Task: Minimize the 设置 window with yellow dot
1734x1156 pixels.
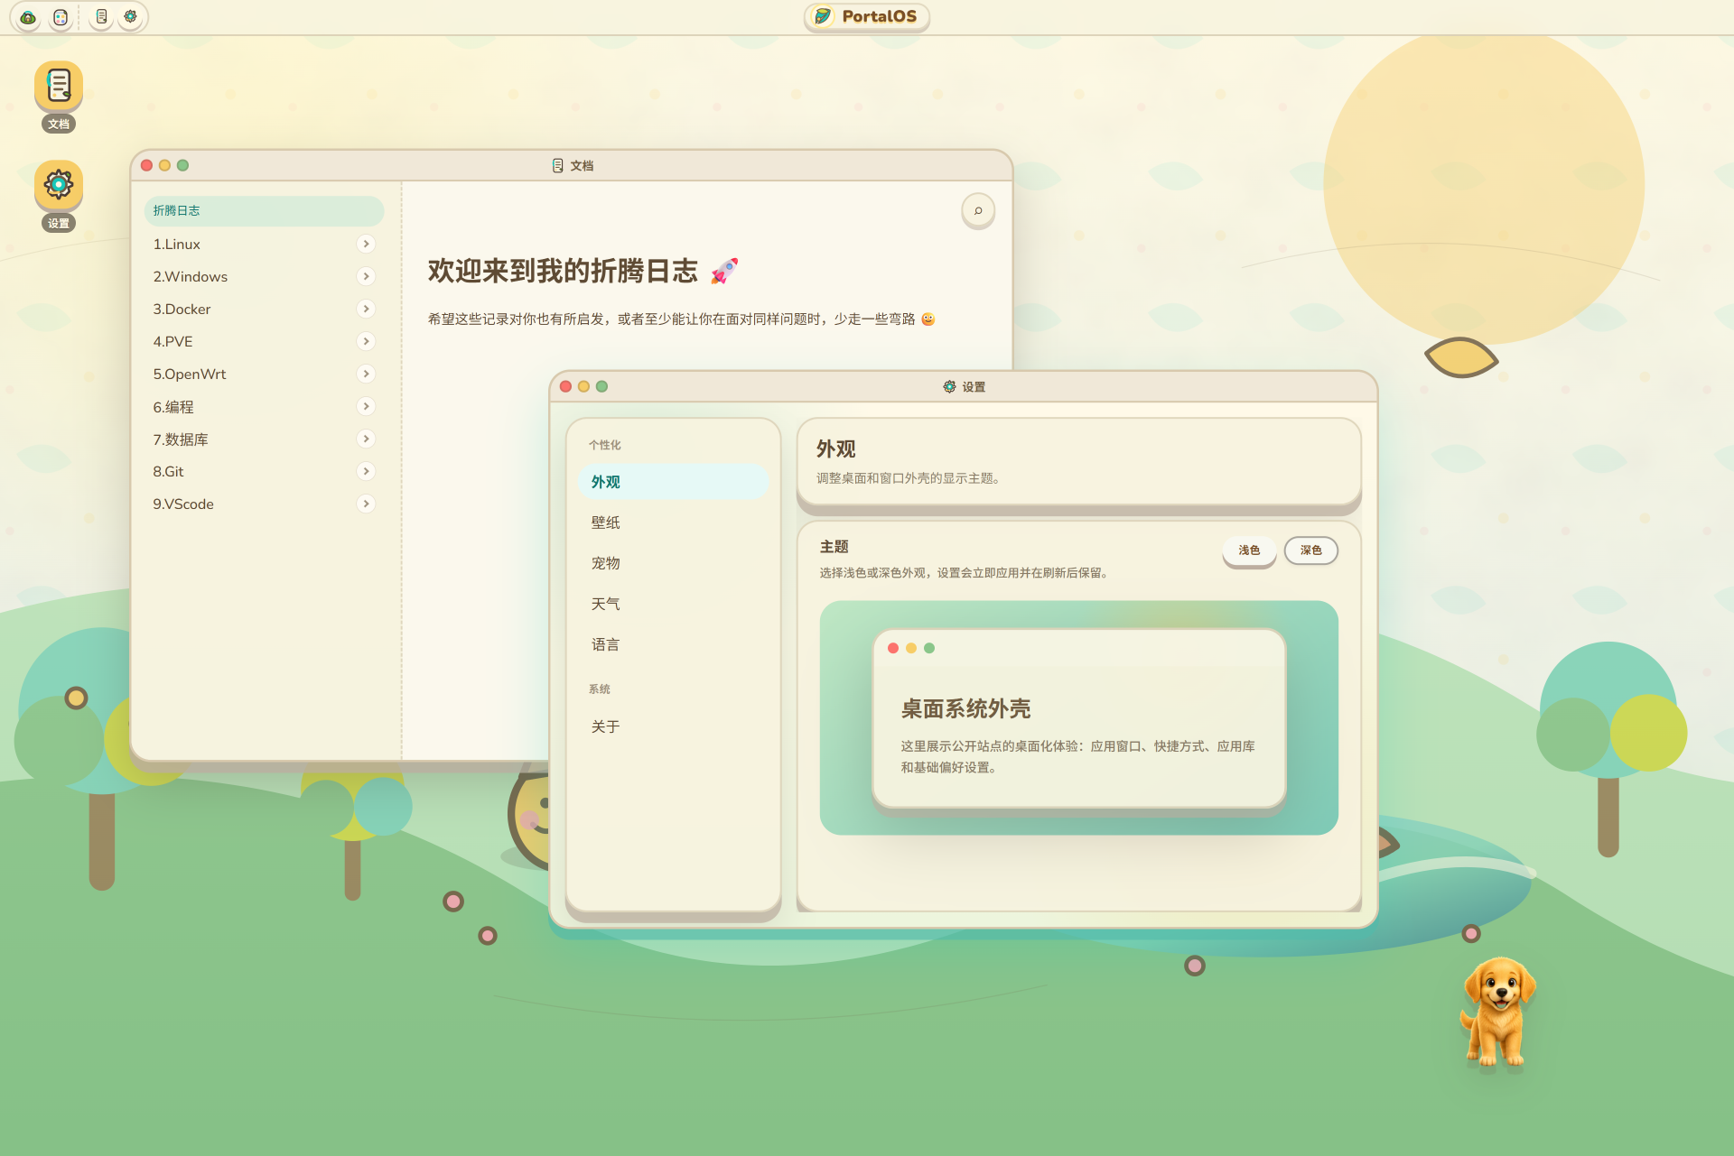Action: point(583,386)
